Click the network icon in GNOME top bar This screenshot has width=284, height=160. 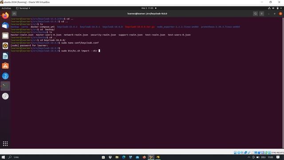[269, 8]
